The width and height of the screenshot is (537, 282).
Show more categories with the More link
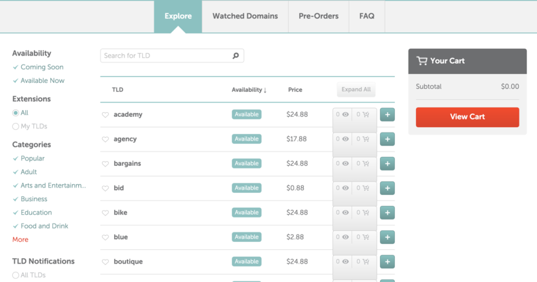[20, 240]
